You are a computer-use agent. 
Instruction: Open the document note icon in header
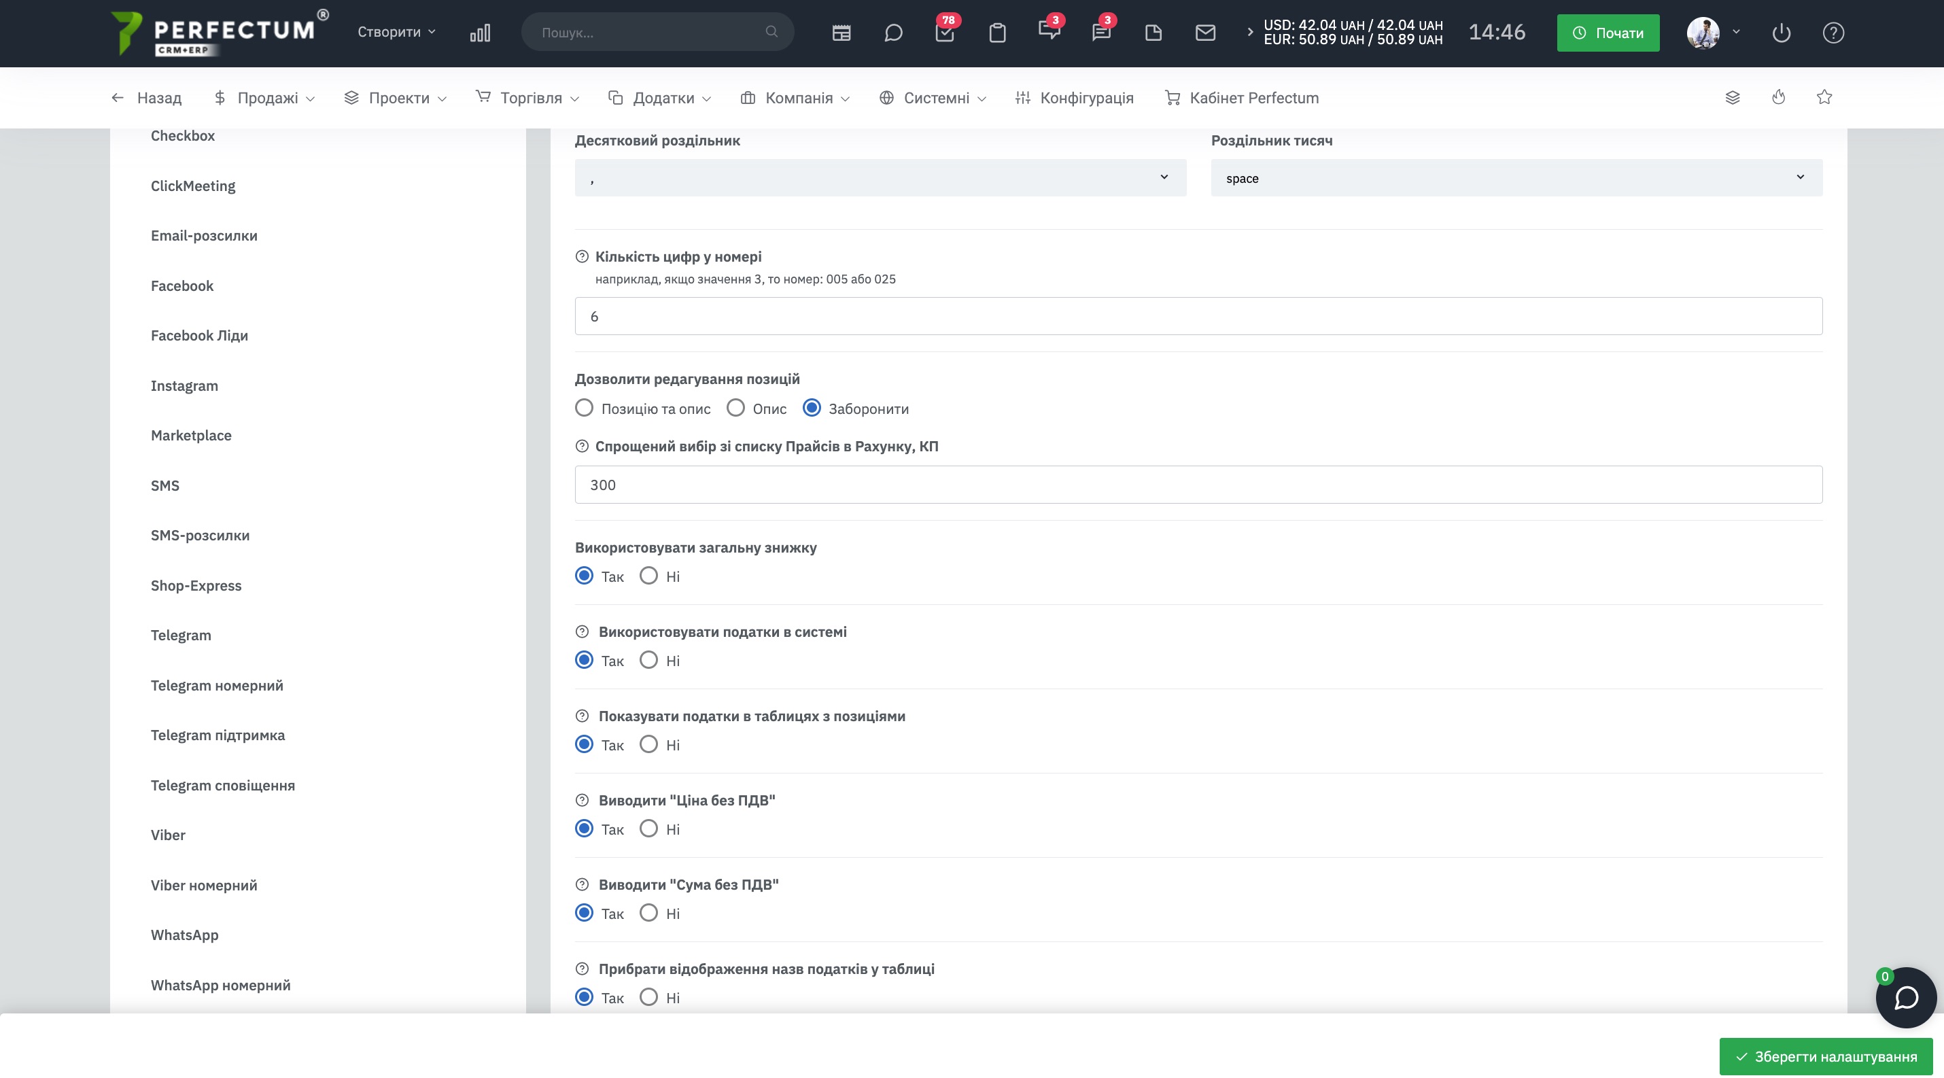(x=1153, y=33)
